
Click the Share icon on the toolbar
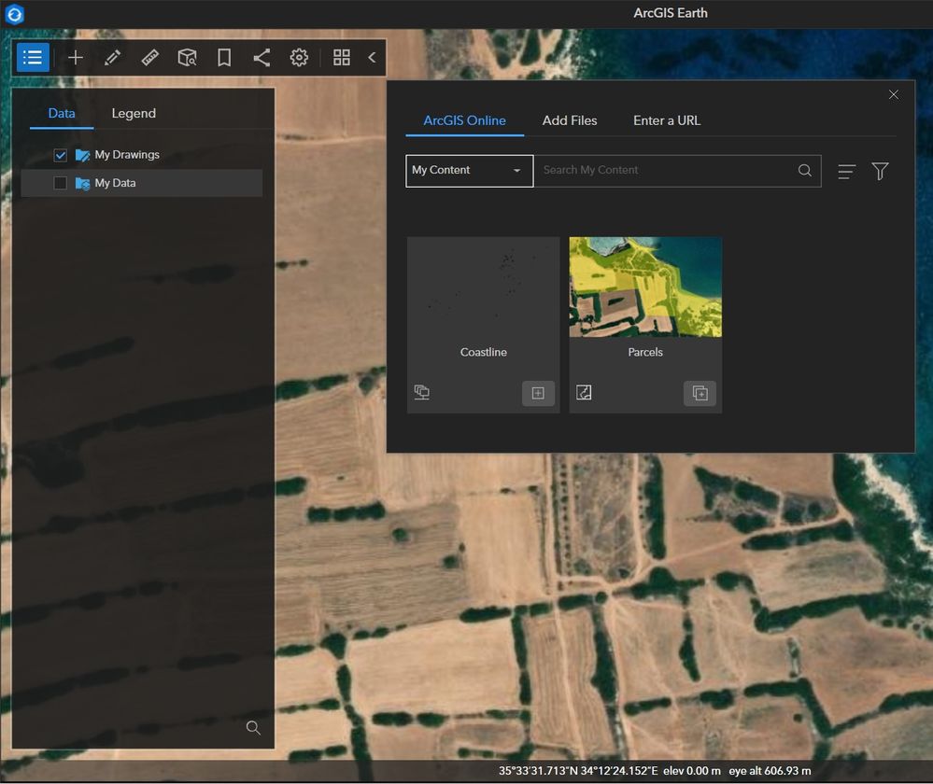262,57
